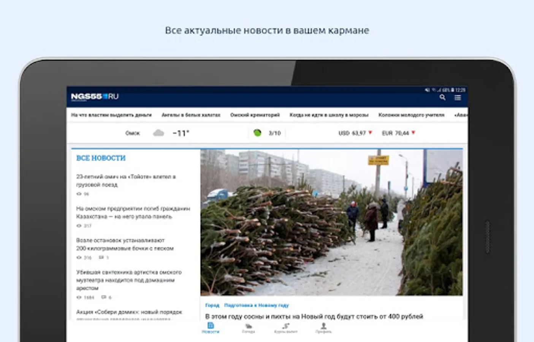Tap view count 317 under Kazakhstan news
This screenshot has height=342, width=534.
tap(87, 226)
